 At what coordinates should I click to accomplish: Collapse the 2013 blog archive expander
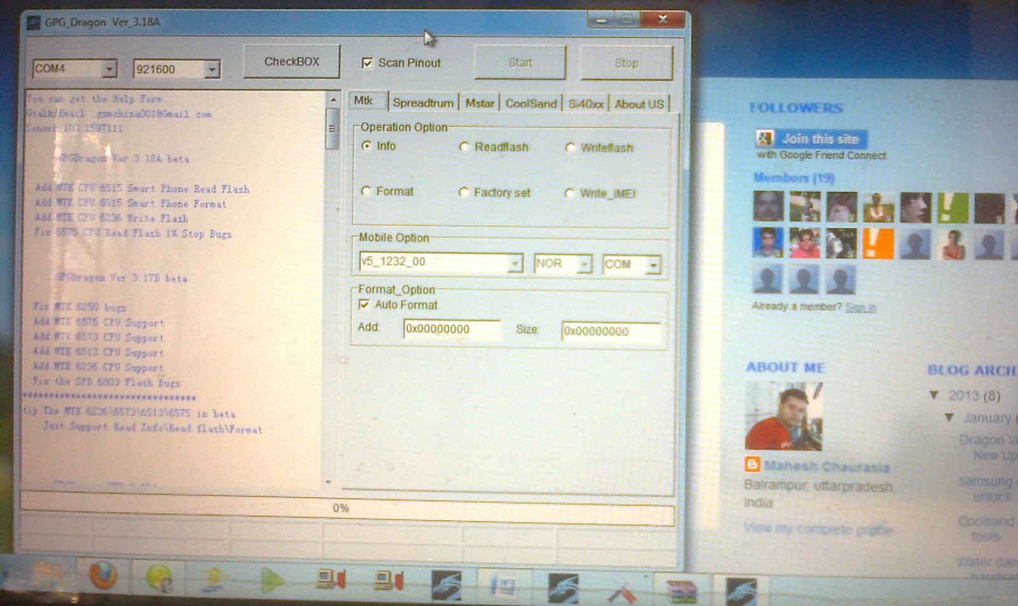[x=934, y=395]
